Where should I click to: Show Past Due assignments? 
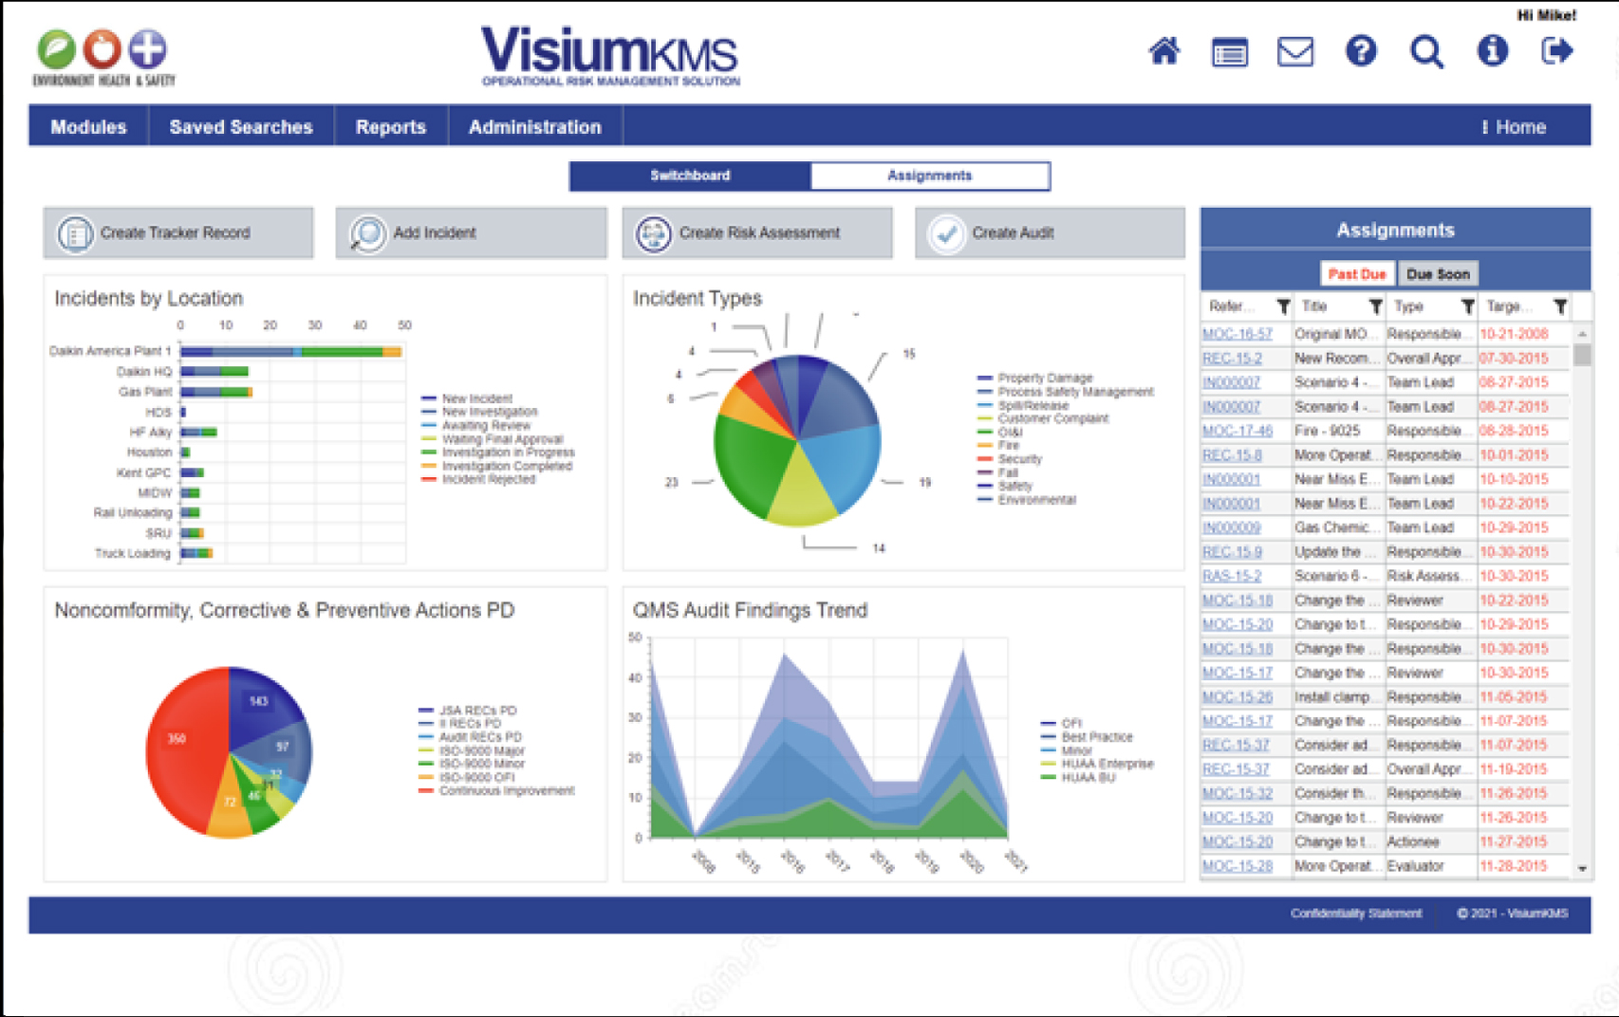1357,274
